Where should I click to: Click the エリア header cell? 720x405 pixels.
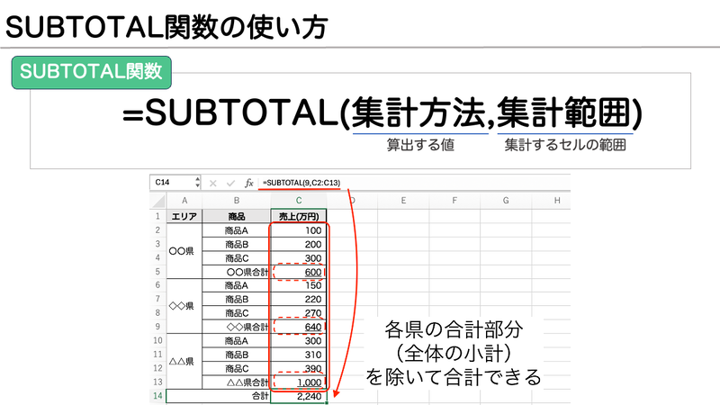coord(184,216)
